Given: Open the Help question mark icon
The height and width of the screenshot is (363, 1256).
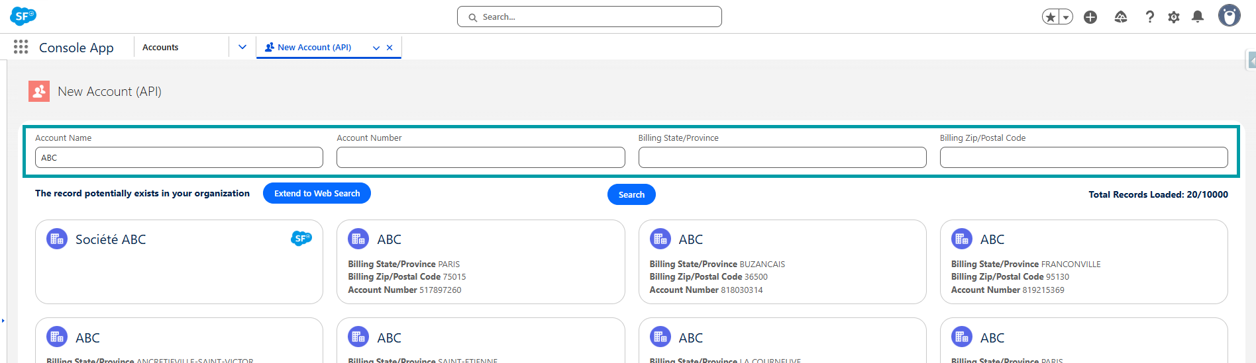Looking at the screenshot, I should point(1150,17).
